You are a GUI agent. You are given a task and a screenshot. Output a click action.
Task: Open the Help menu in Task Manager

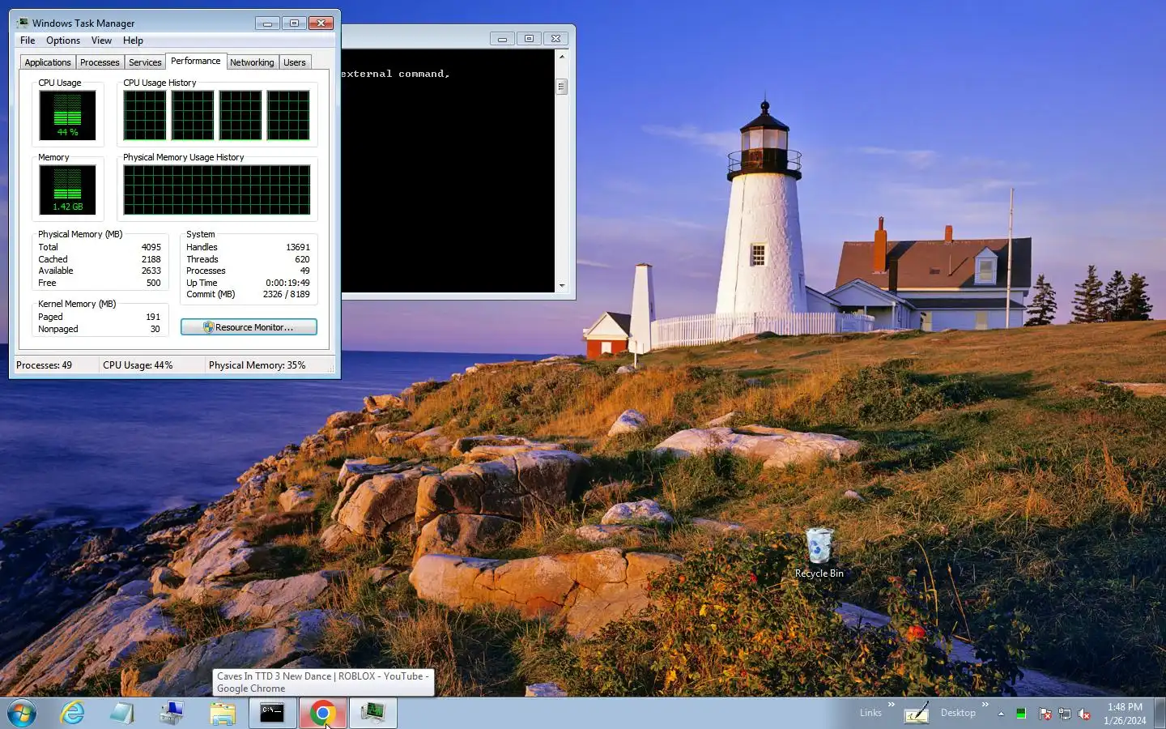pyautogui.click(x=133, y=40)
